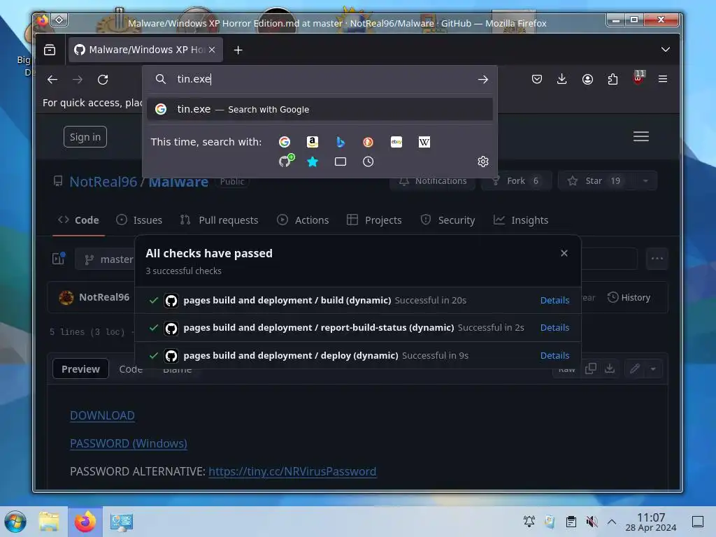Edit this file with the pencil
Screen dimensions: 716x537
point(635,368)
